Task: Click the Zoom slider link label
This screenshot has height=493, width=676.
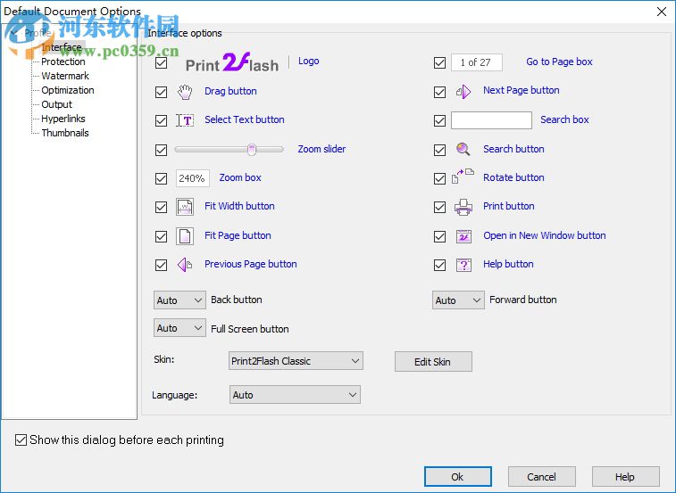Action: 321,149
